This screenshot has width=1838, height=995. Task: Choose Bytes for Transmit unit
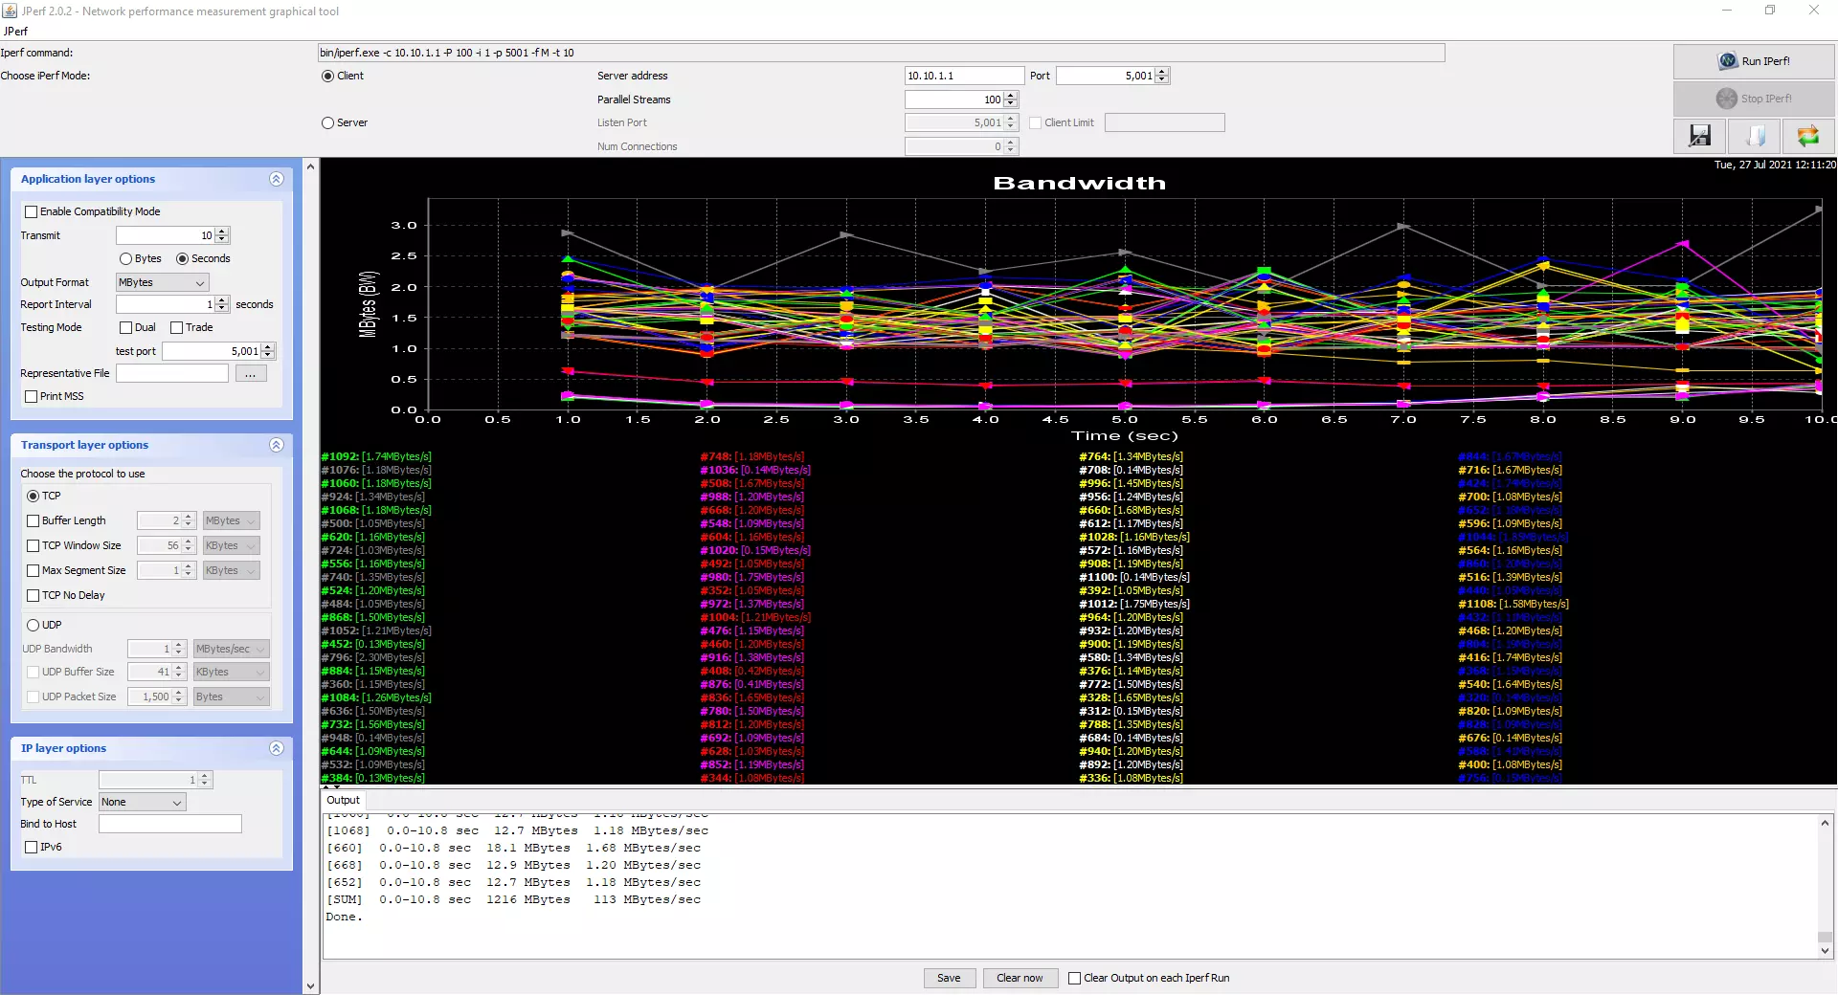point(125,259)
